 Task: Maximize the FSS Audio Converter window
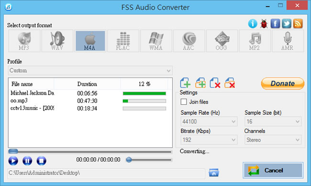280,6
